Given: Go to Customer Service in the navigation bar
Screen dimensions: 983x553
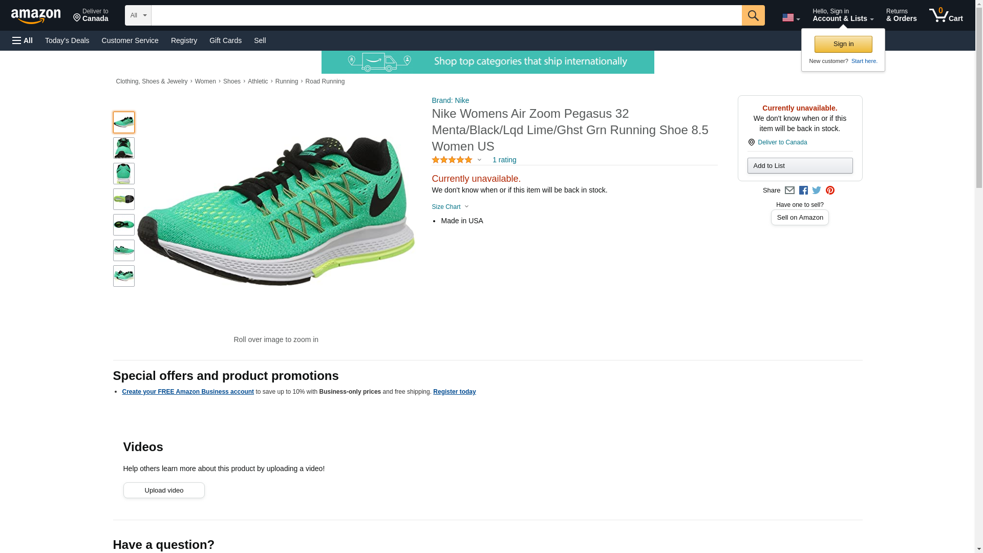Looking at the screenshot, I should coord(130,40).
